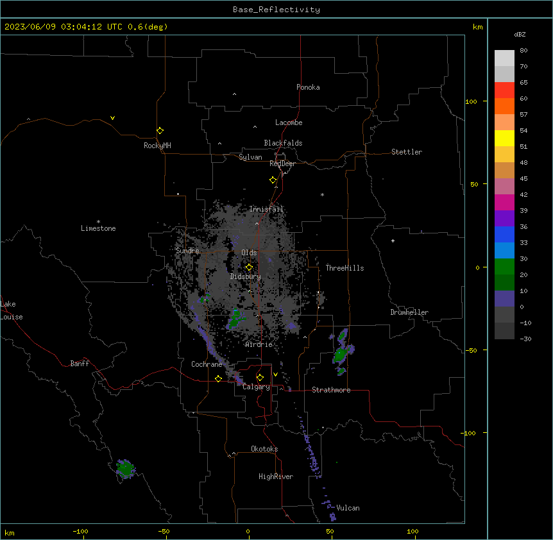Screen dimensions: 553x540
Task: Click the Ponoka city label
Action: tap(308, 87)
